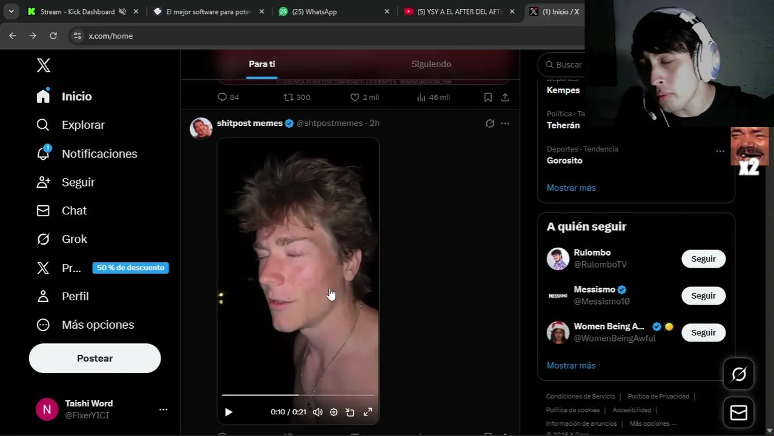774x436 pixels.
Task: Share the post above shitpost memes
Action: (x=505, y=97)
